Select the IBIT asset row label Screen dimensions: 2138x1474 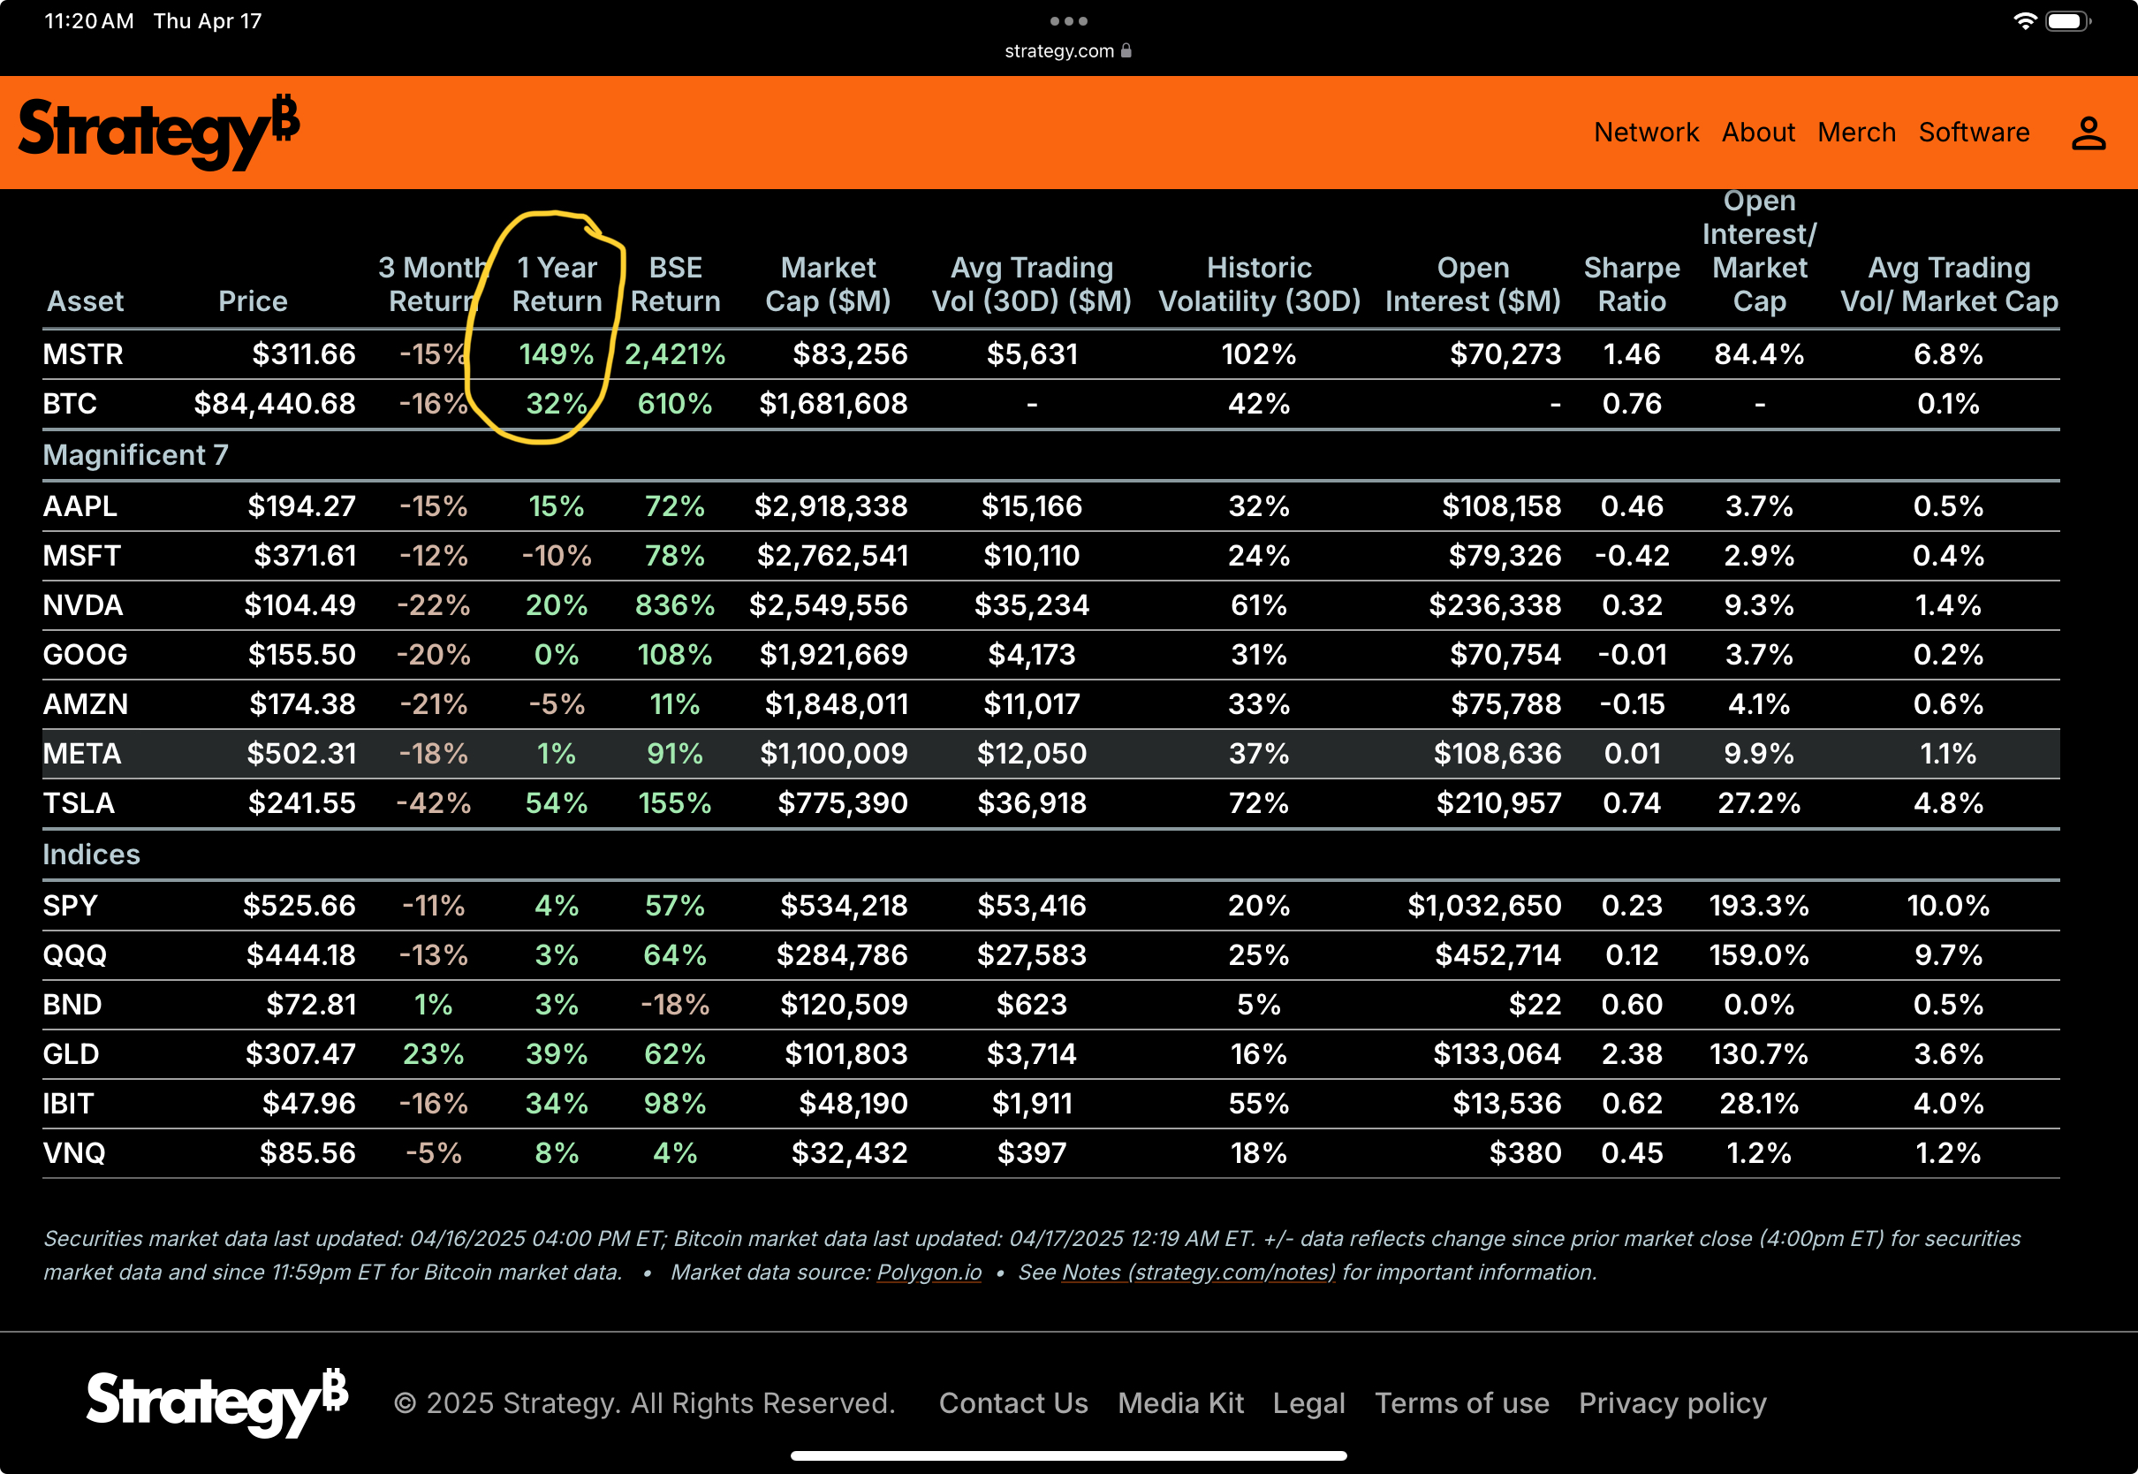coord(68,1104)
